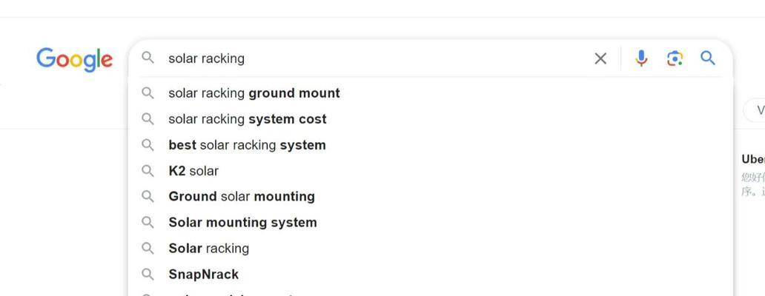Click magnifier icon beside ground mount suggestion

(148, 93)
